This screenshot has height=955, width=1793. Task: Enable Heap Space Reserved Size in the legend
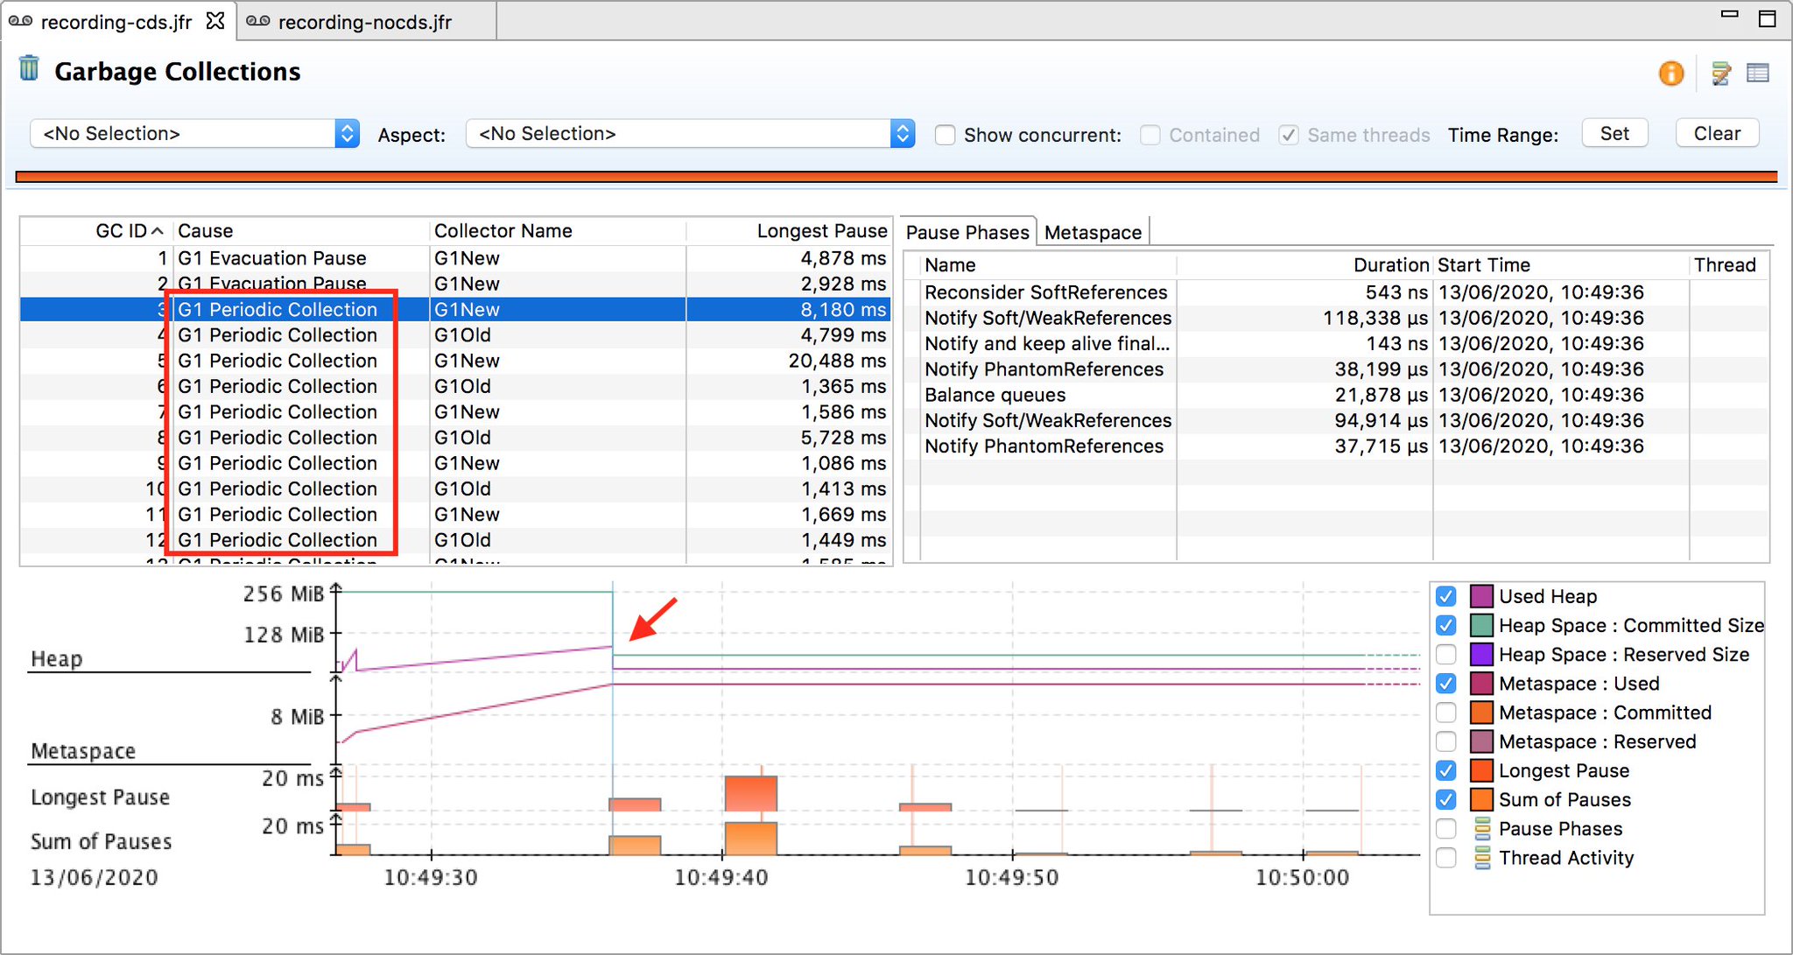pos(1445,654)
